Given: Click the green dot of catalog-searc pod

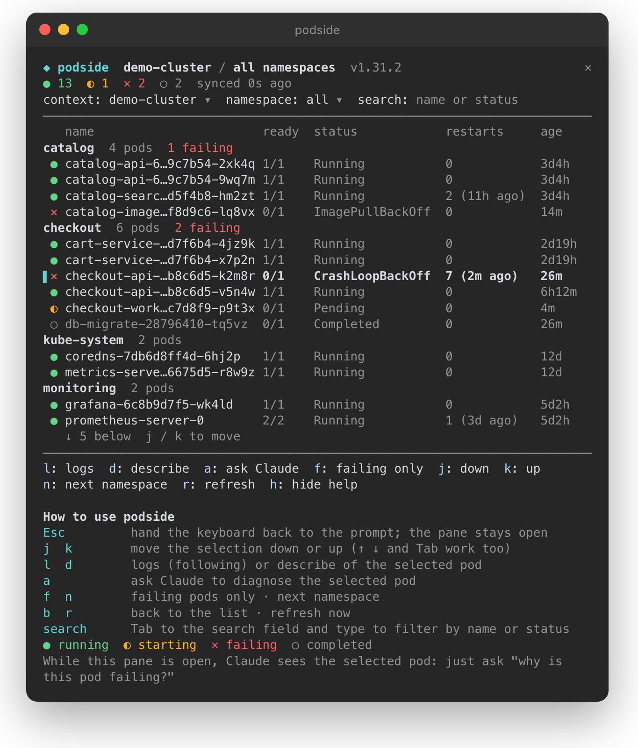Looking at the screenshot, I should [54, 196].
